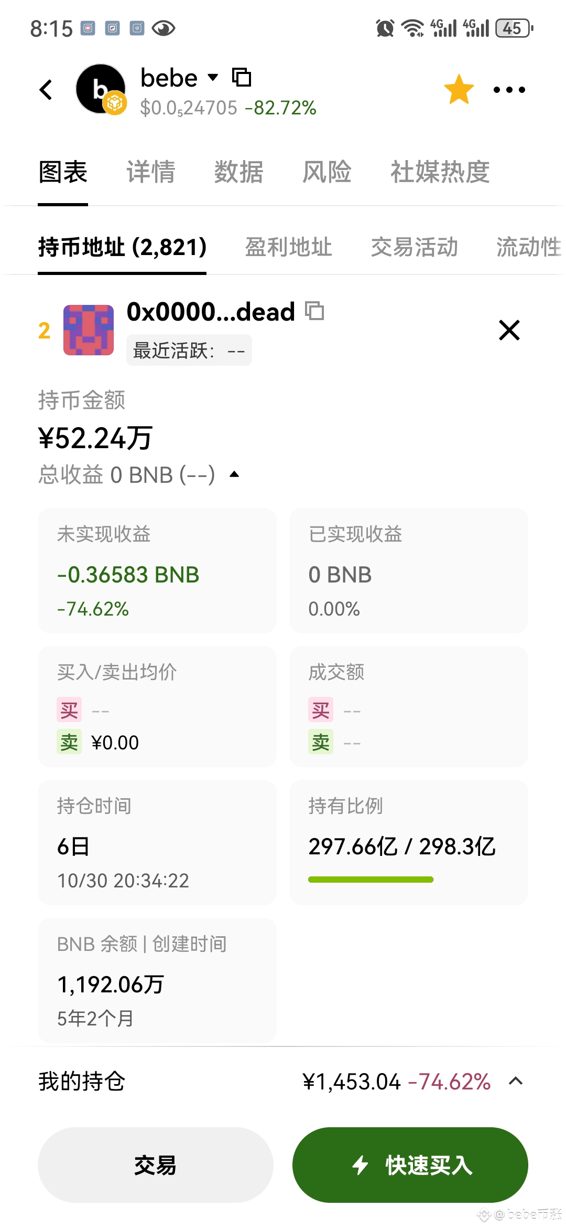
Task: Expand the bebe token dropdown arrow
Action: 213,78
